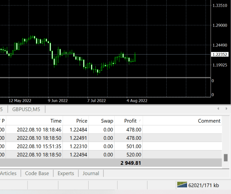Click the 7 Jul 2022 date label
Viewport: 231px width, 194px height.
(x=96, y=101)
